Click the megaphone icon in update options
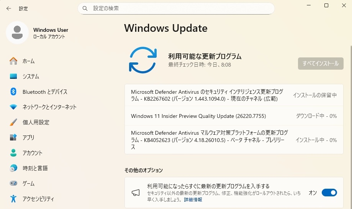 [136, 193]
